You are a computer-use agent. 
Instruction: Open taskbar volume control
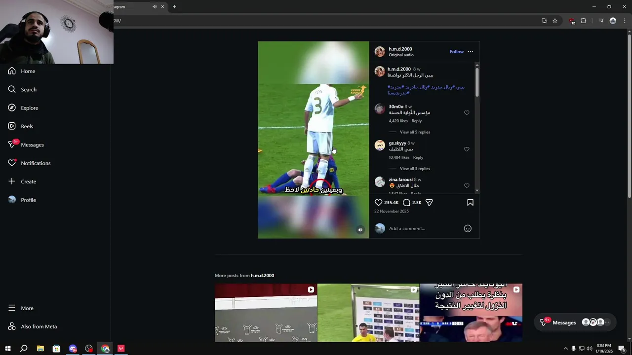click(x=589, y=349)
